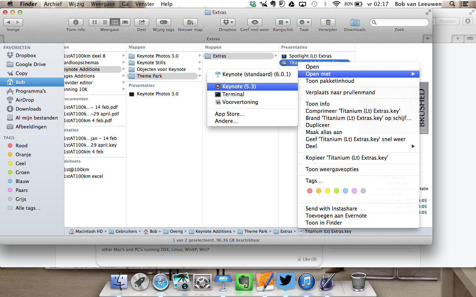Select the Extras folder in the column
This screenshot has width=476, height=297.
coord(239,56)
